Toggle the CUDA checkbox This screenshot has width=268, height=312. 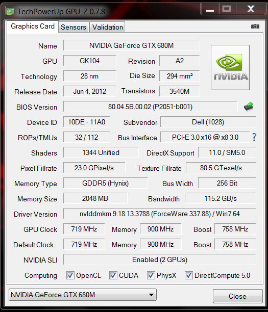click(x=113, y=275)
